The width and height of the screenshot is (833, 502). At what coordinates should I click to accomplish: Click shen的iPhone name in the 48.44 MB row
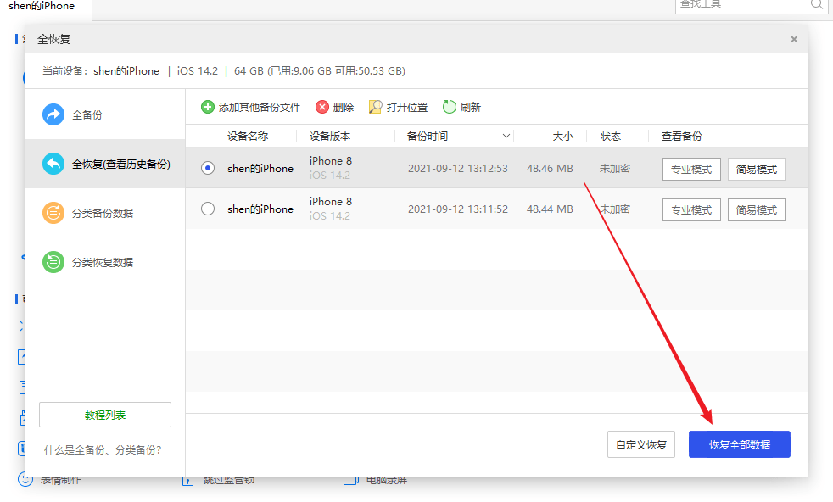(x=260, y=209)
